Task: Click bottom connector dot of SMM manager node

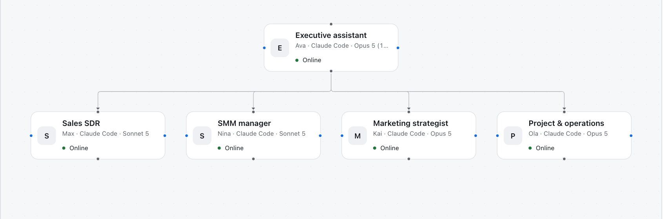Action: coord(253,159)
